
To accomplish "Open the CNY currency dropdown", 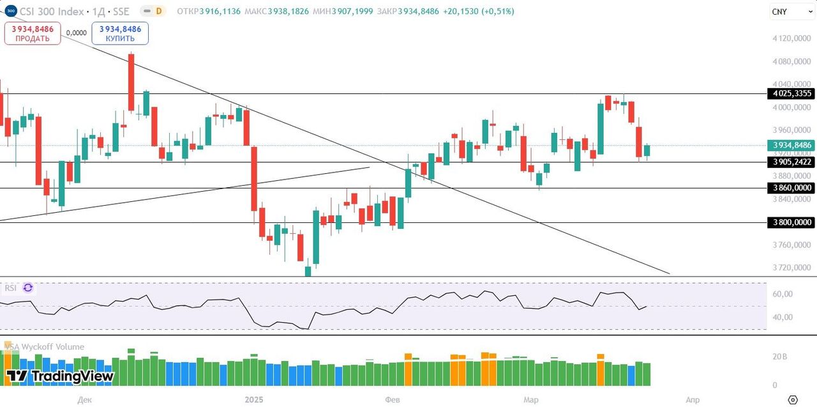I will 787,12.
